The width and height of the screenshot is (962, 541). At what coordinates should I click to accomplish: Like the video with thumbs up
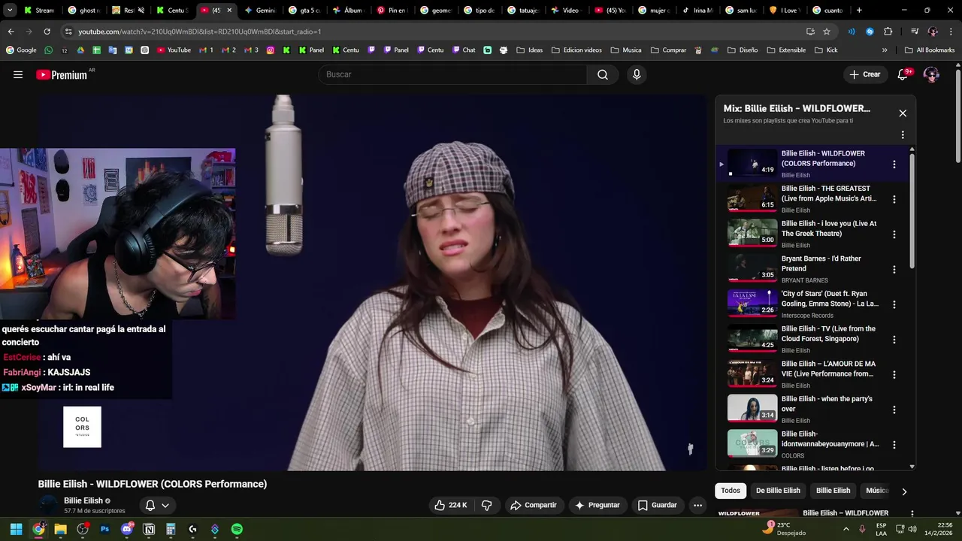449,505
